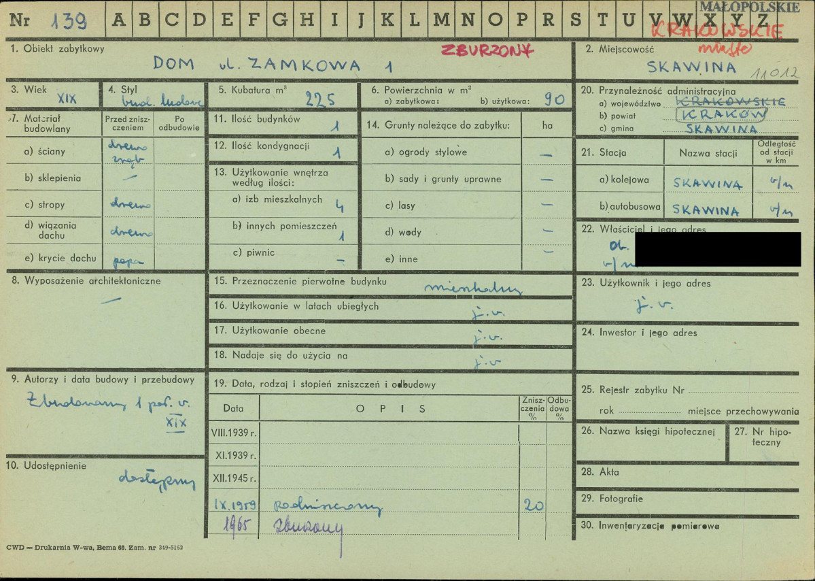Click SKAWINA in the gmina line
This screenshot has height=581, width=815.
pos(721,128)
